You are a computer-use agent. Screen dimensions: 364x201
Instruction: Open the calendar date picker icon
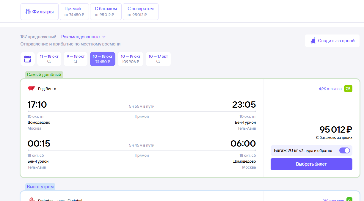coord(28,59)
